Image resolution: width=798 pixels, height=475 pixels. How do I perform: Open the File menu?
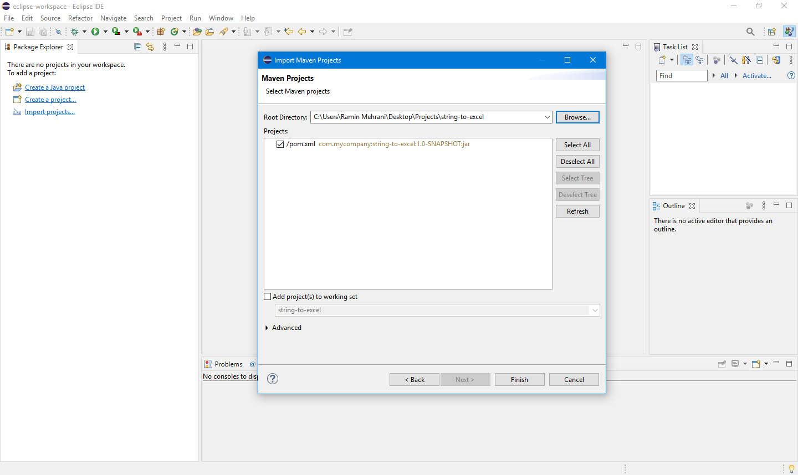tap(9, 18)
